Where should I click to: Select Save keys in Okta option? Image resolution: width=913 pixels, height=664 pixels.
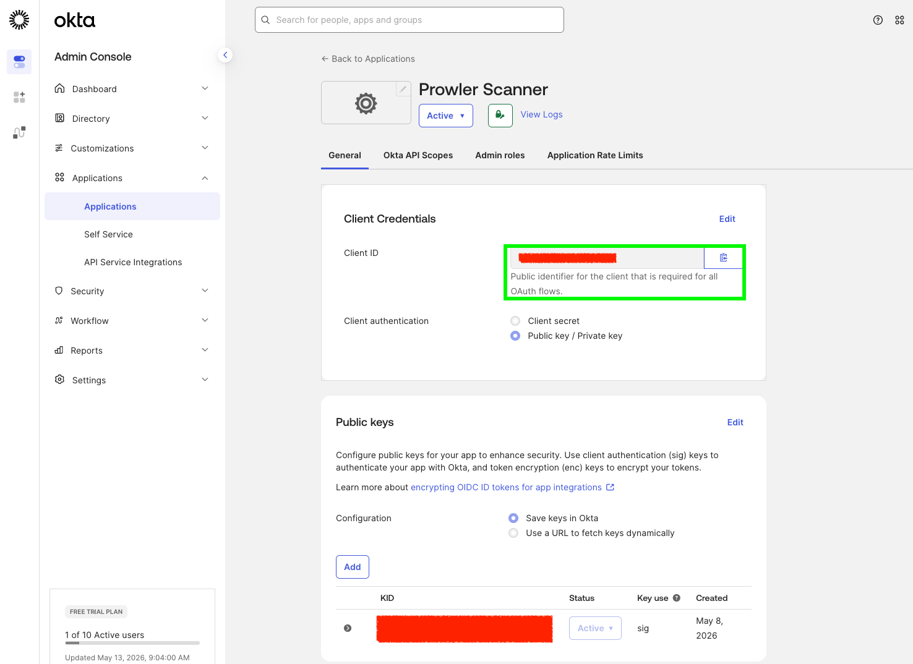(x=513, y=518)
